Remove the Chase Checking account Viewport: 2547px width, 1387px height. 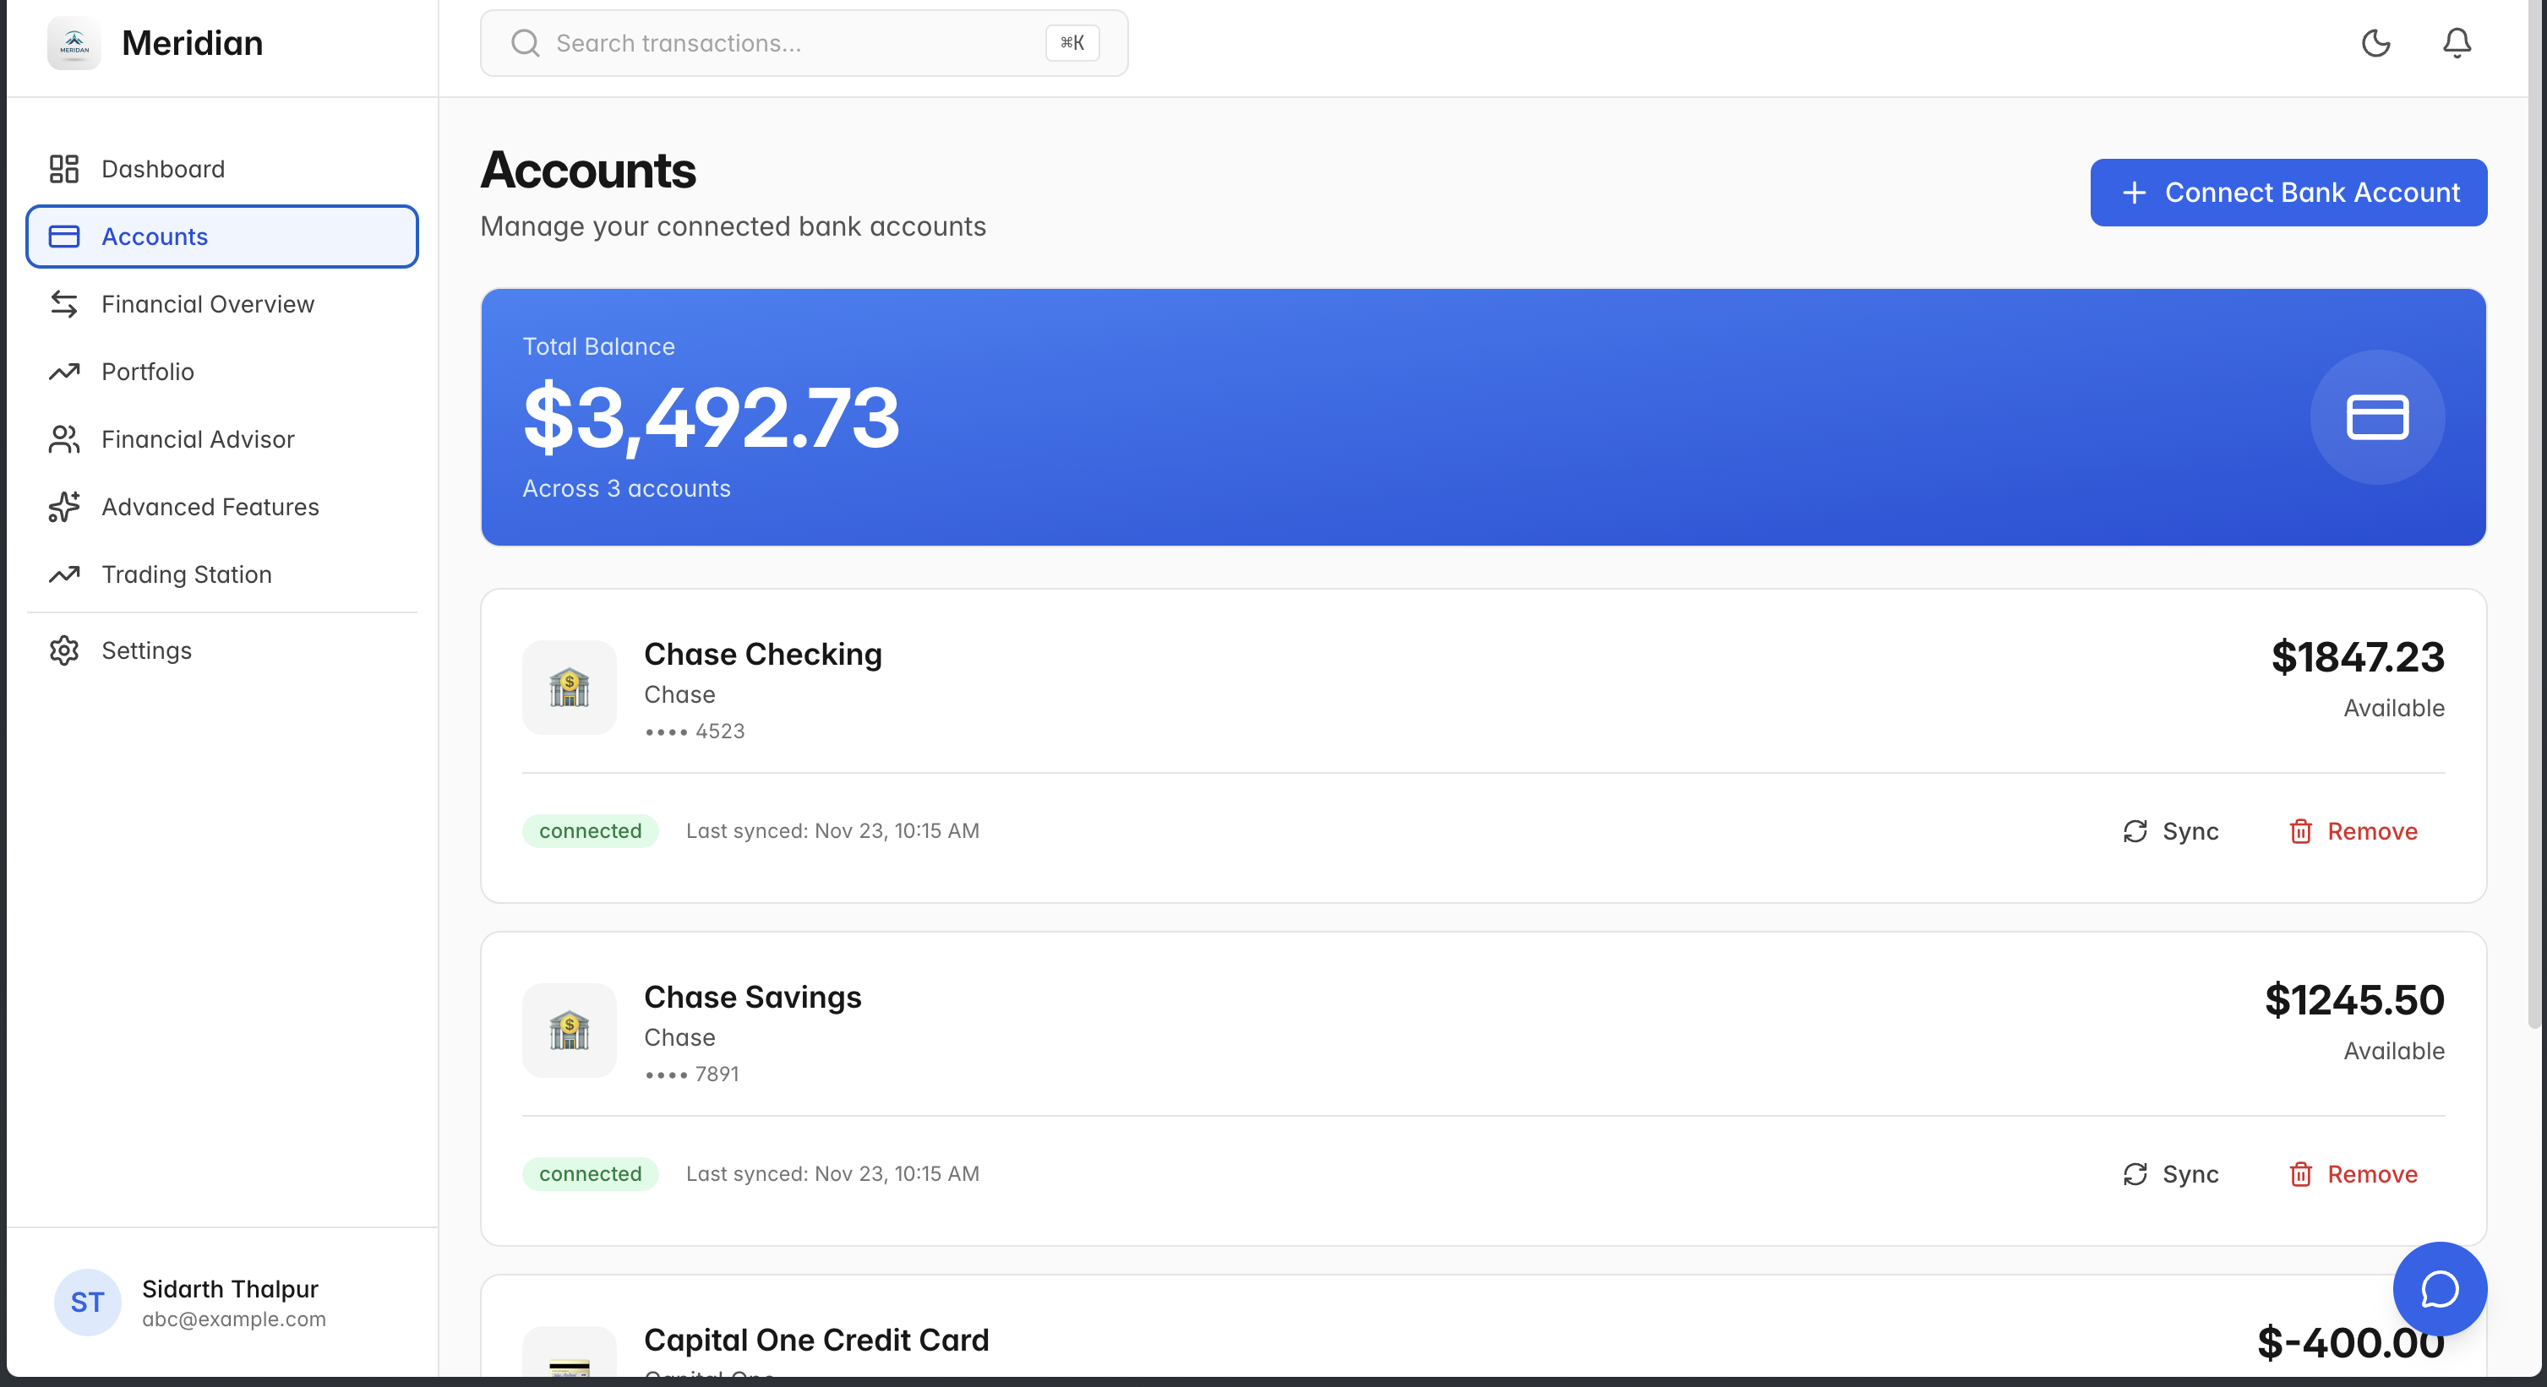pyautogui.click(x=2353, y=831)
